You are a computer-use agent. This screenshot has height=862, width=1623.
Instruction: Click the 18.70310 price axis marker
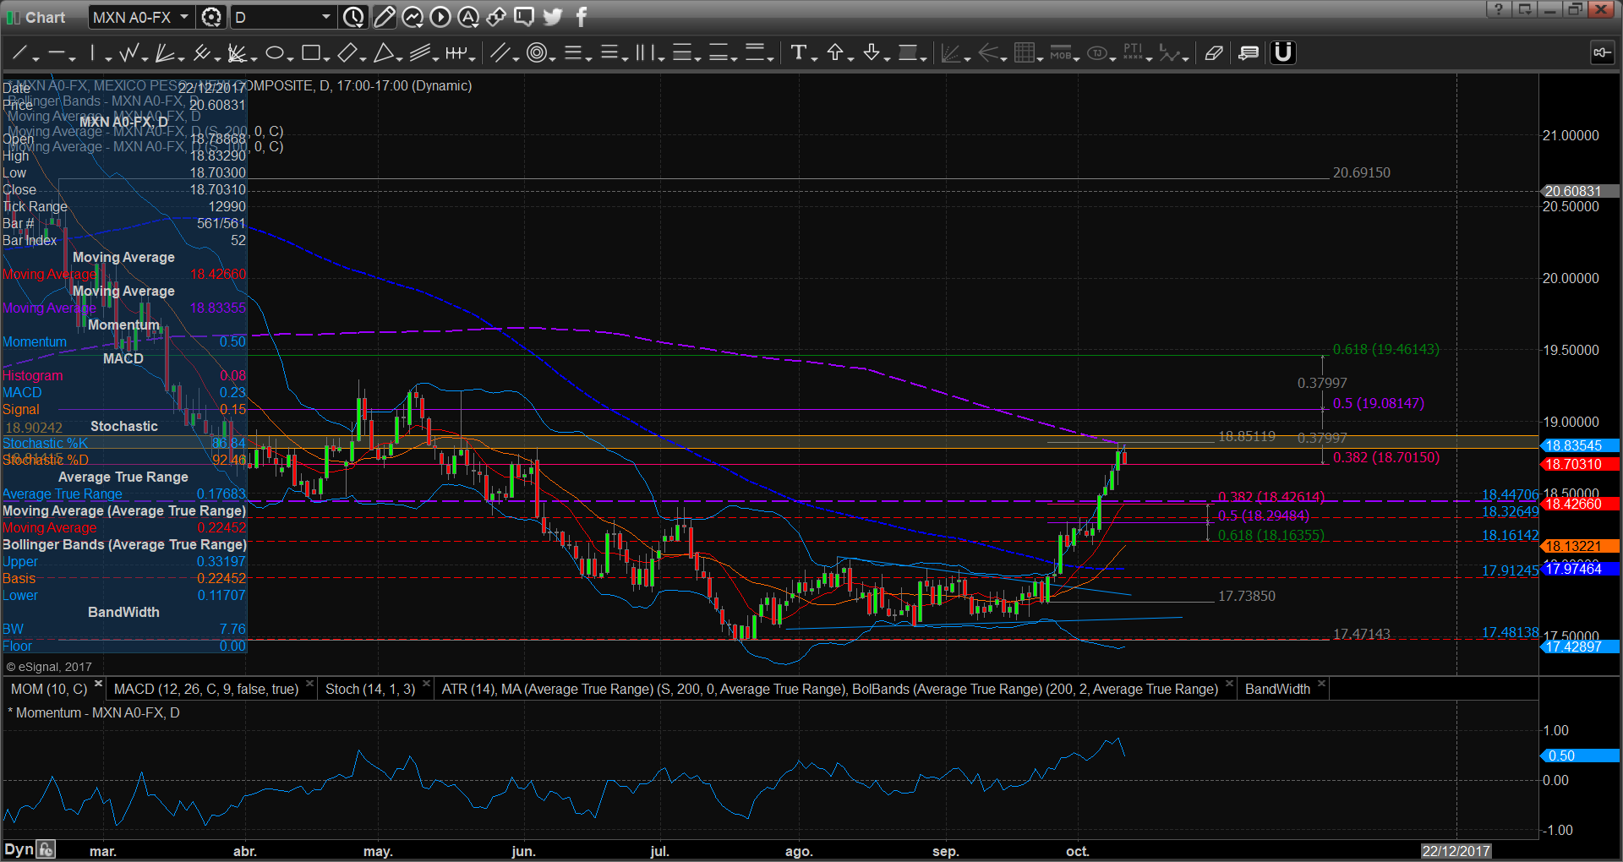point(1579,464)
